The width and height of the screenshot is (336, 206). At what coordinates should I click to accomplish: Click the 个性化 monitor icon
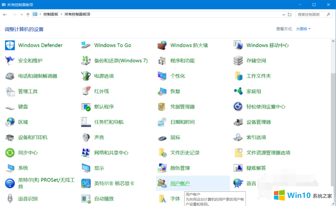point(162,76)
